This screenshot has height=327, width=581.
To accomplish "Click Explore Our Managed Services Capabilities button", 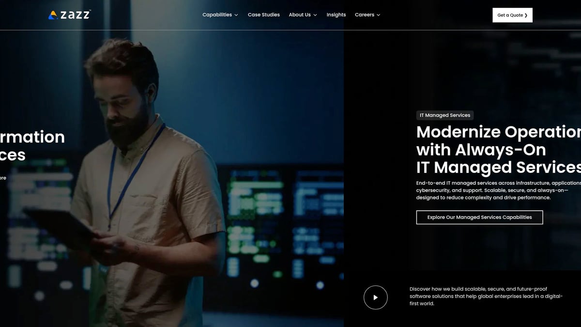I will point(479,218).
